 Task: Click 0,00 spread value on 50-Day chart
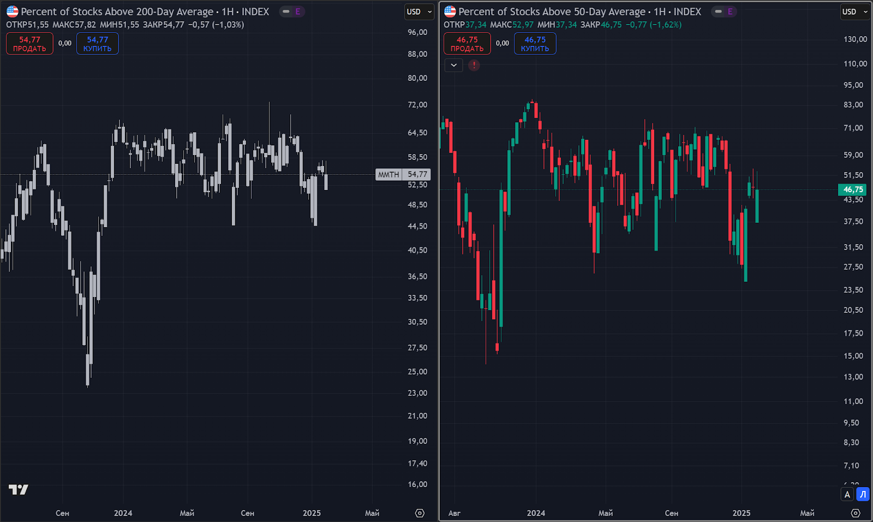click(x=503, y=43)
